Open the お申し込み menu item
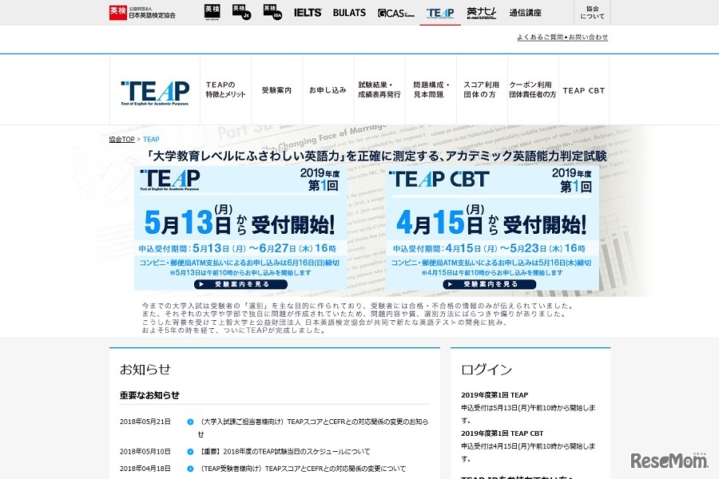The width and height of the screenshot is (719, 479). 328,90
